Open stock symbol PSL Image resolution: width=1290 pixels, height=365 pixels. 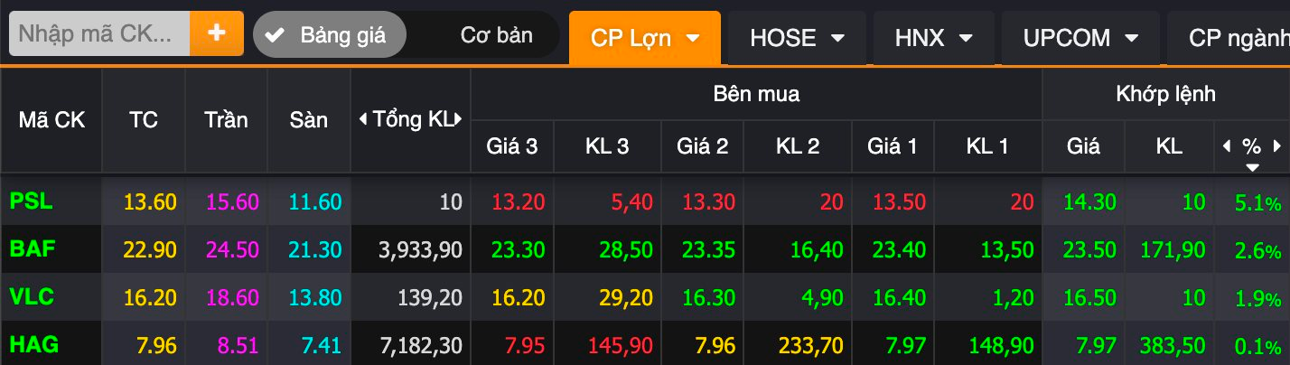(x=31, y=201)
